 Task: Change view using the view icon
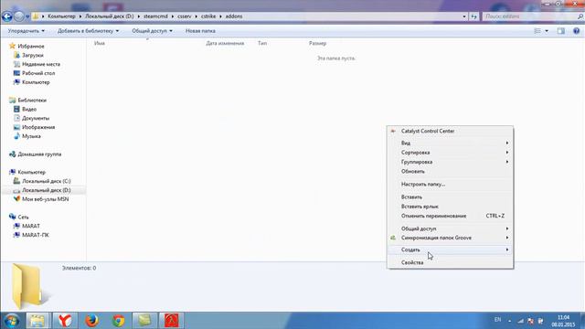(x=537, y=31)
